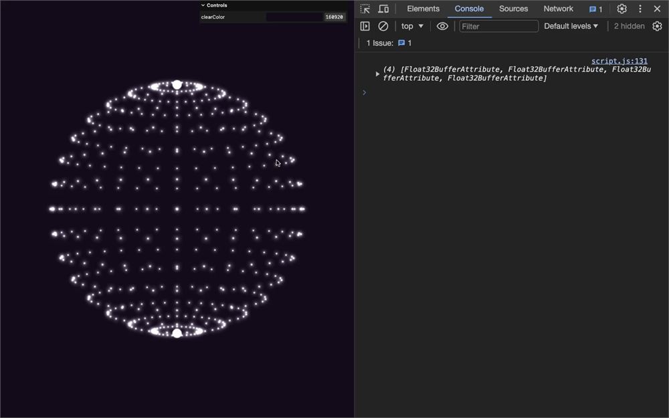Expand the logged Float32BufferAttribute array

[x=377, y=74]
